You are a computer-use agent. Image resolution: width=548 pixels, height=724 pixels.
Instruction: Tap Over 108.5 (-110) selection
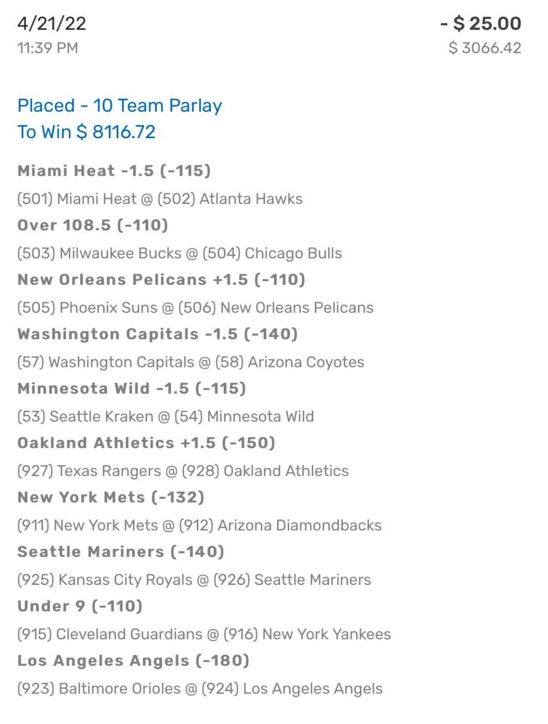(93, 225)
